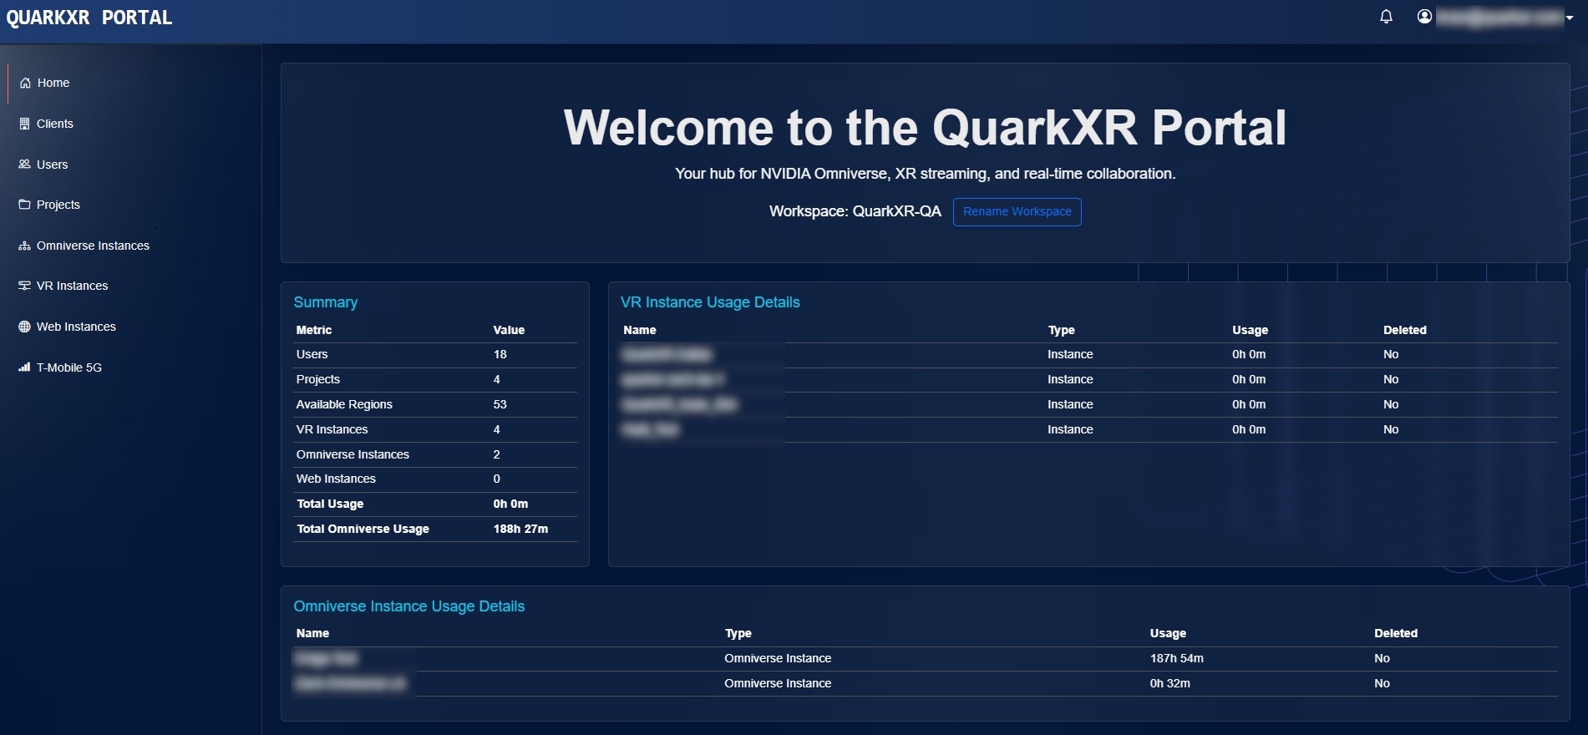Click the VR Instances headset icon

click(24, 286)
